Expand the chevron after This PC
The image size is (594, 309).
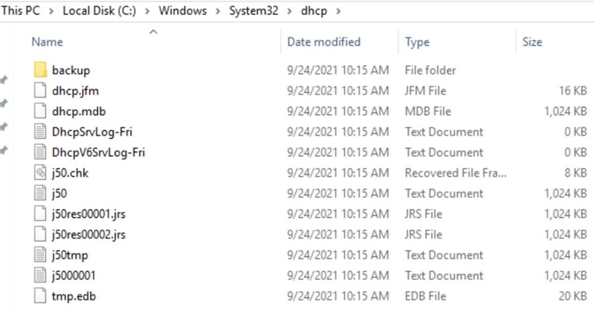(x=50, y=12)
